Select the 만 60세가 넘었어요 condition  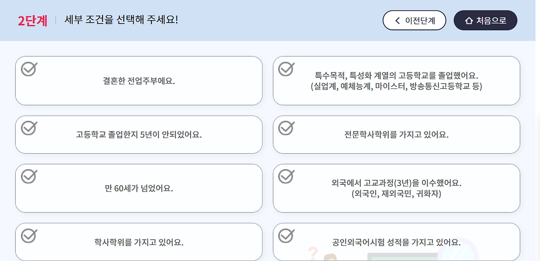(x=139, y=188)
